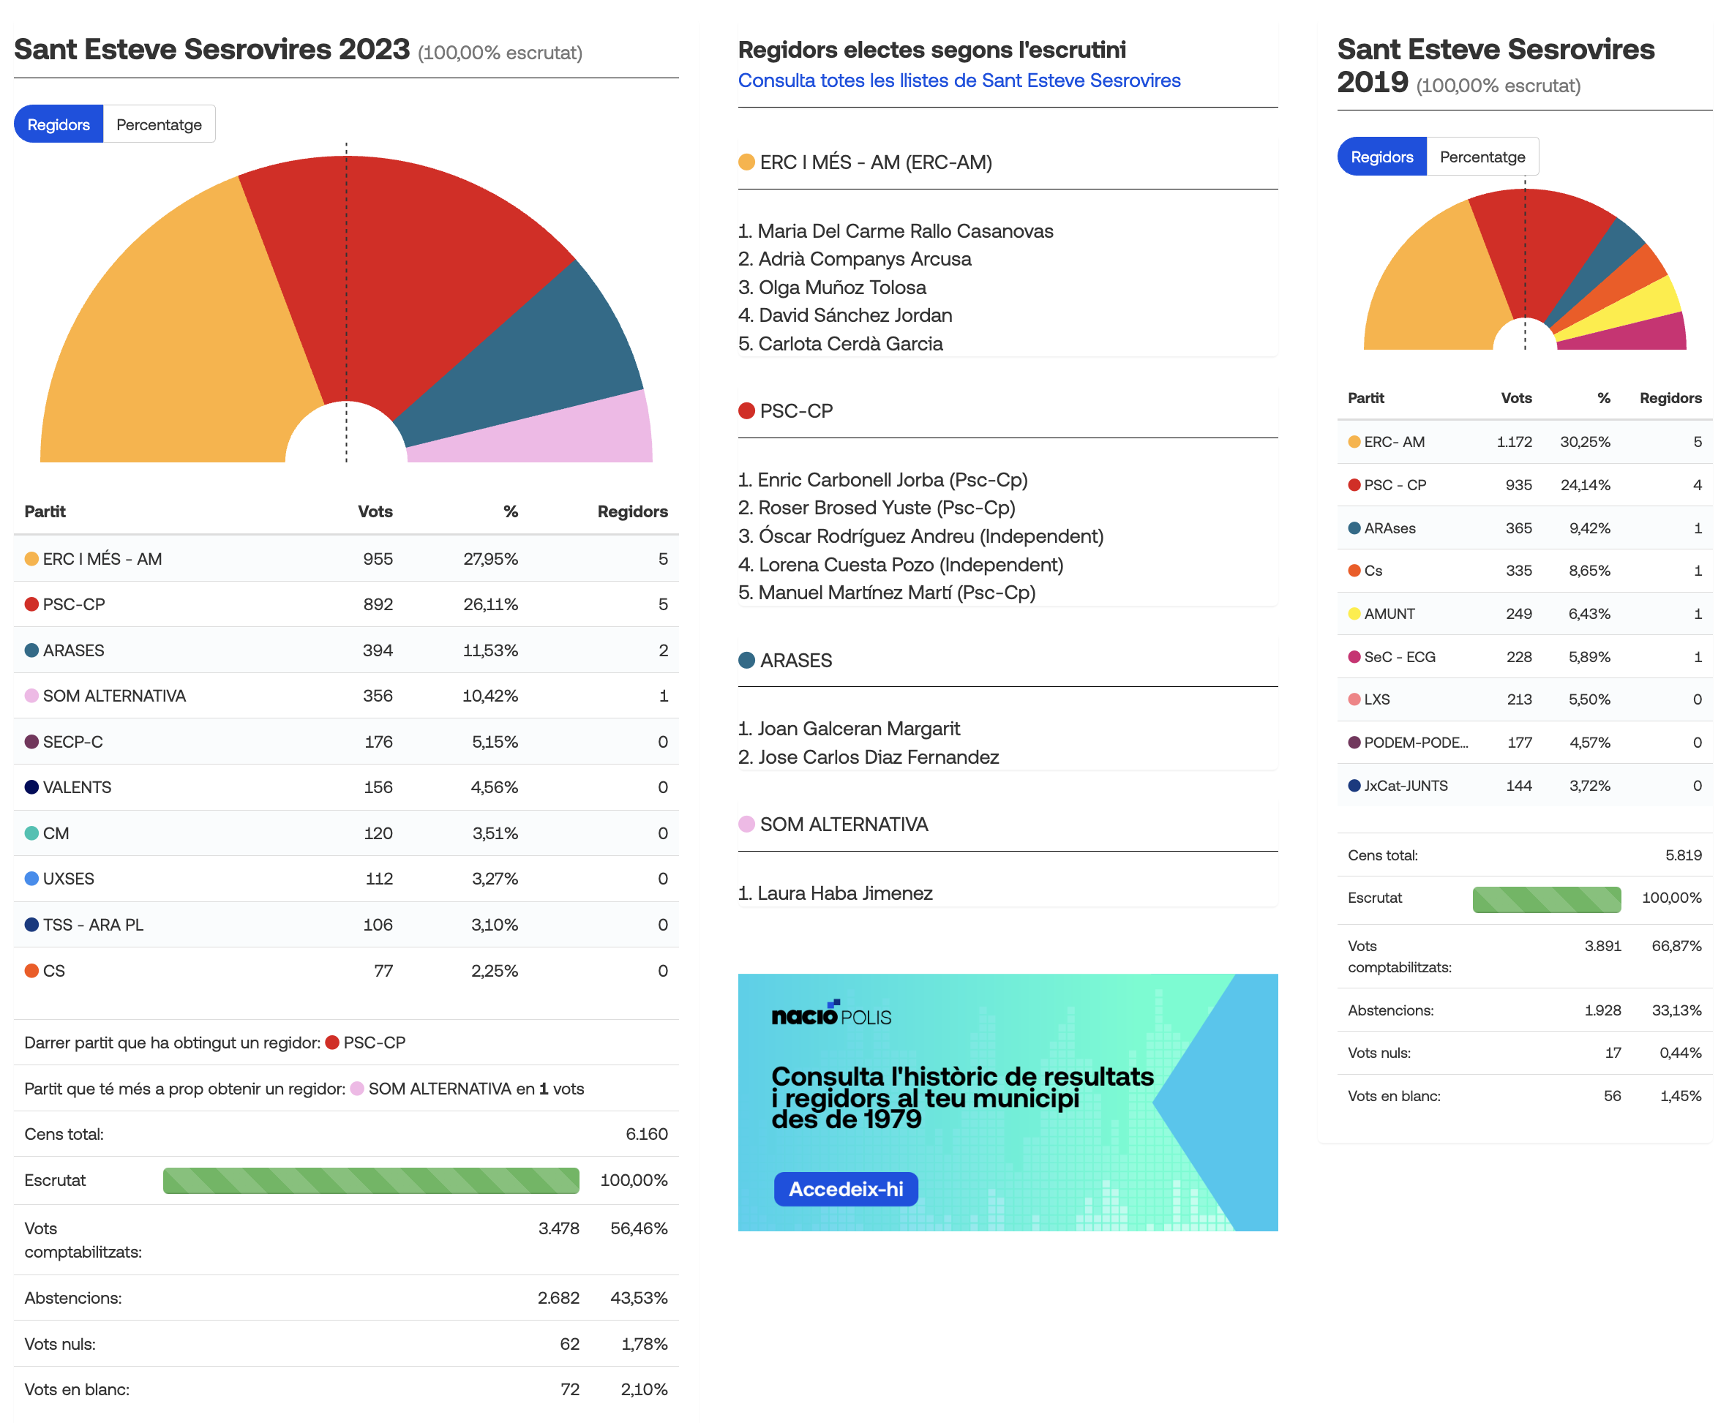Click the pink dot beside SOM ALTERNATIVA in the 2023 table

click(x=32, y=696)
